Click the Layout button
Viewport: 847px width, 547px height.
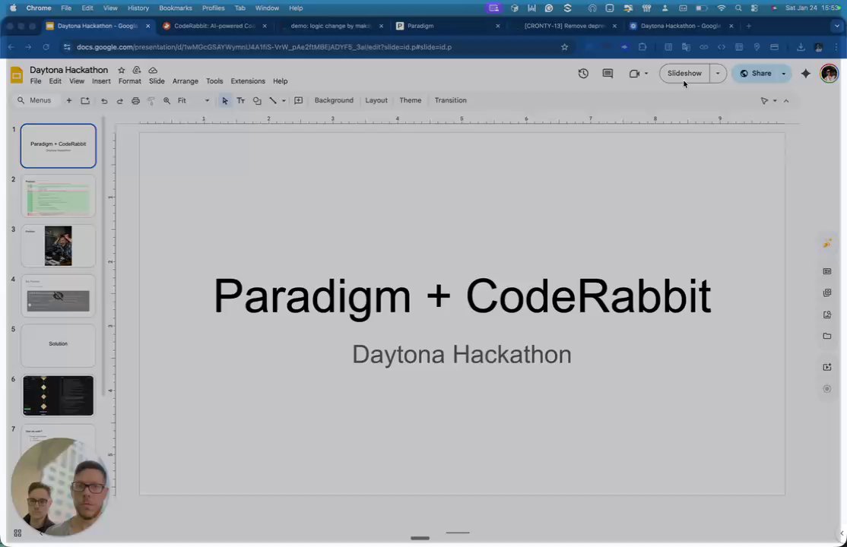(x=376, y=100)
